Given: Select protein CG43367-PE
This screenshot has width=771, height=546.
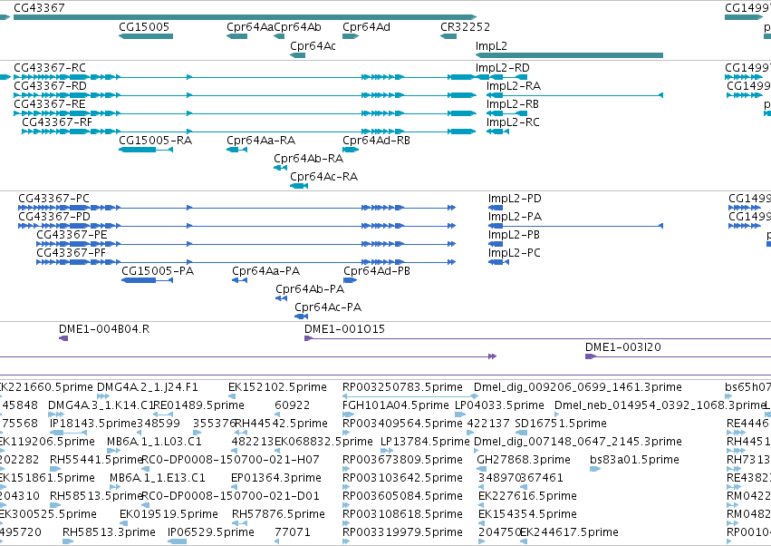Looking at the screenshot, I should tap(72, 235).
